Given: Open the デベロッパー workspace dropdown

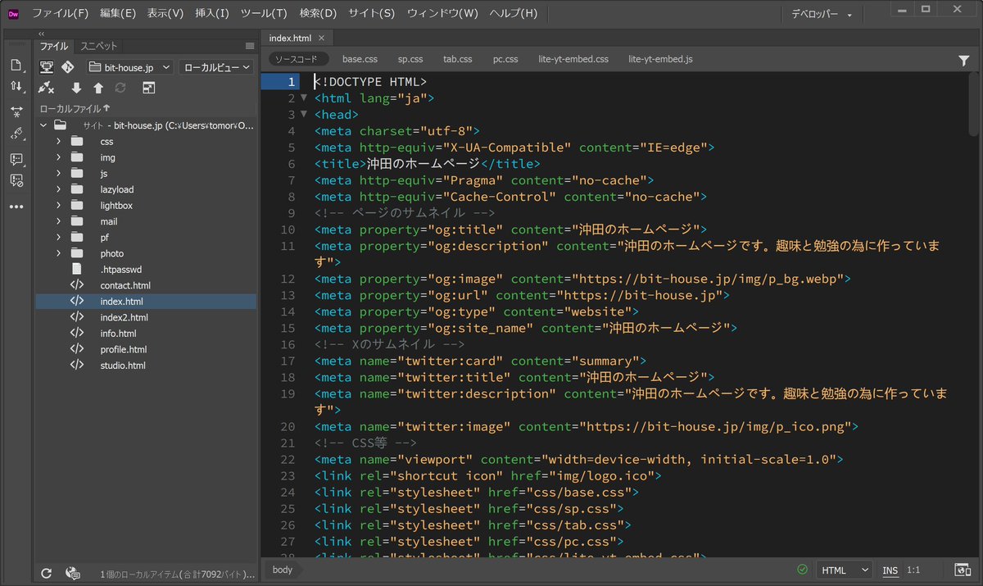Looking at the screenshot, I should (x=822, y=15).
